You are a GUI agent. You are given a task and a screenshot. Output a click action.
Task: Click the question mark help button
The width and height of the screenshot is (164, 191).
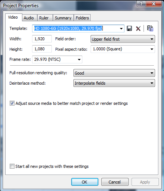[x=141, y=4]
